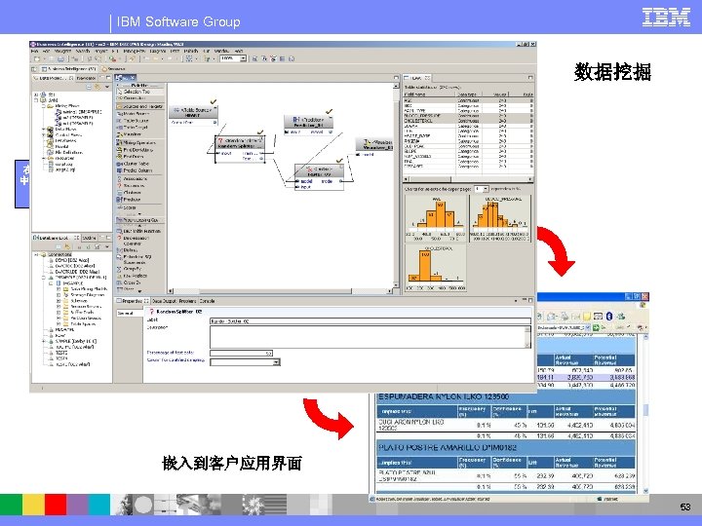Viewport: 702px width, 526px height.
Task: Switch to the Outline tab
Action: [x=89, y=238]
